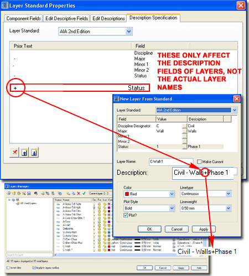Image resolution: width=249 pixels, height=276 pixels.
Task: Click the move field up button
Action: [x=24, y=152]
